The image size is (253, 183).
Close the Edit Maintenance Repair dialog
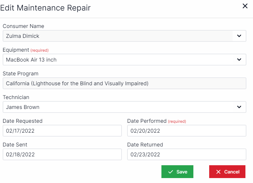245,6
